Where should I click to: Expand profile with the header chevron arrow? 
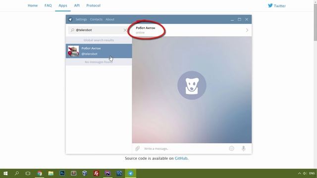(x=247, y=30)
